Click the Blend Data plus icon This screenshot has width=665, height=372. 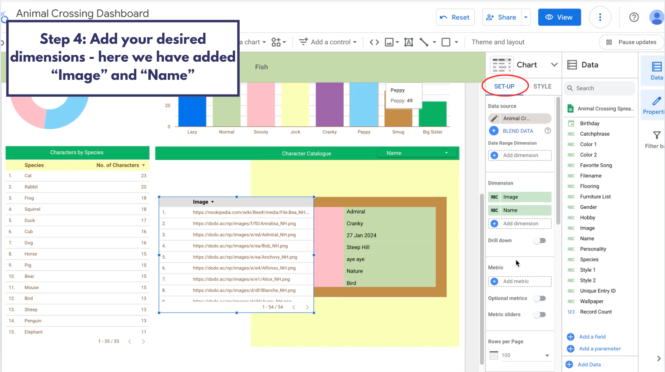[x=494, y=131]
